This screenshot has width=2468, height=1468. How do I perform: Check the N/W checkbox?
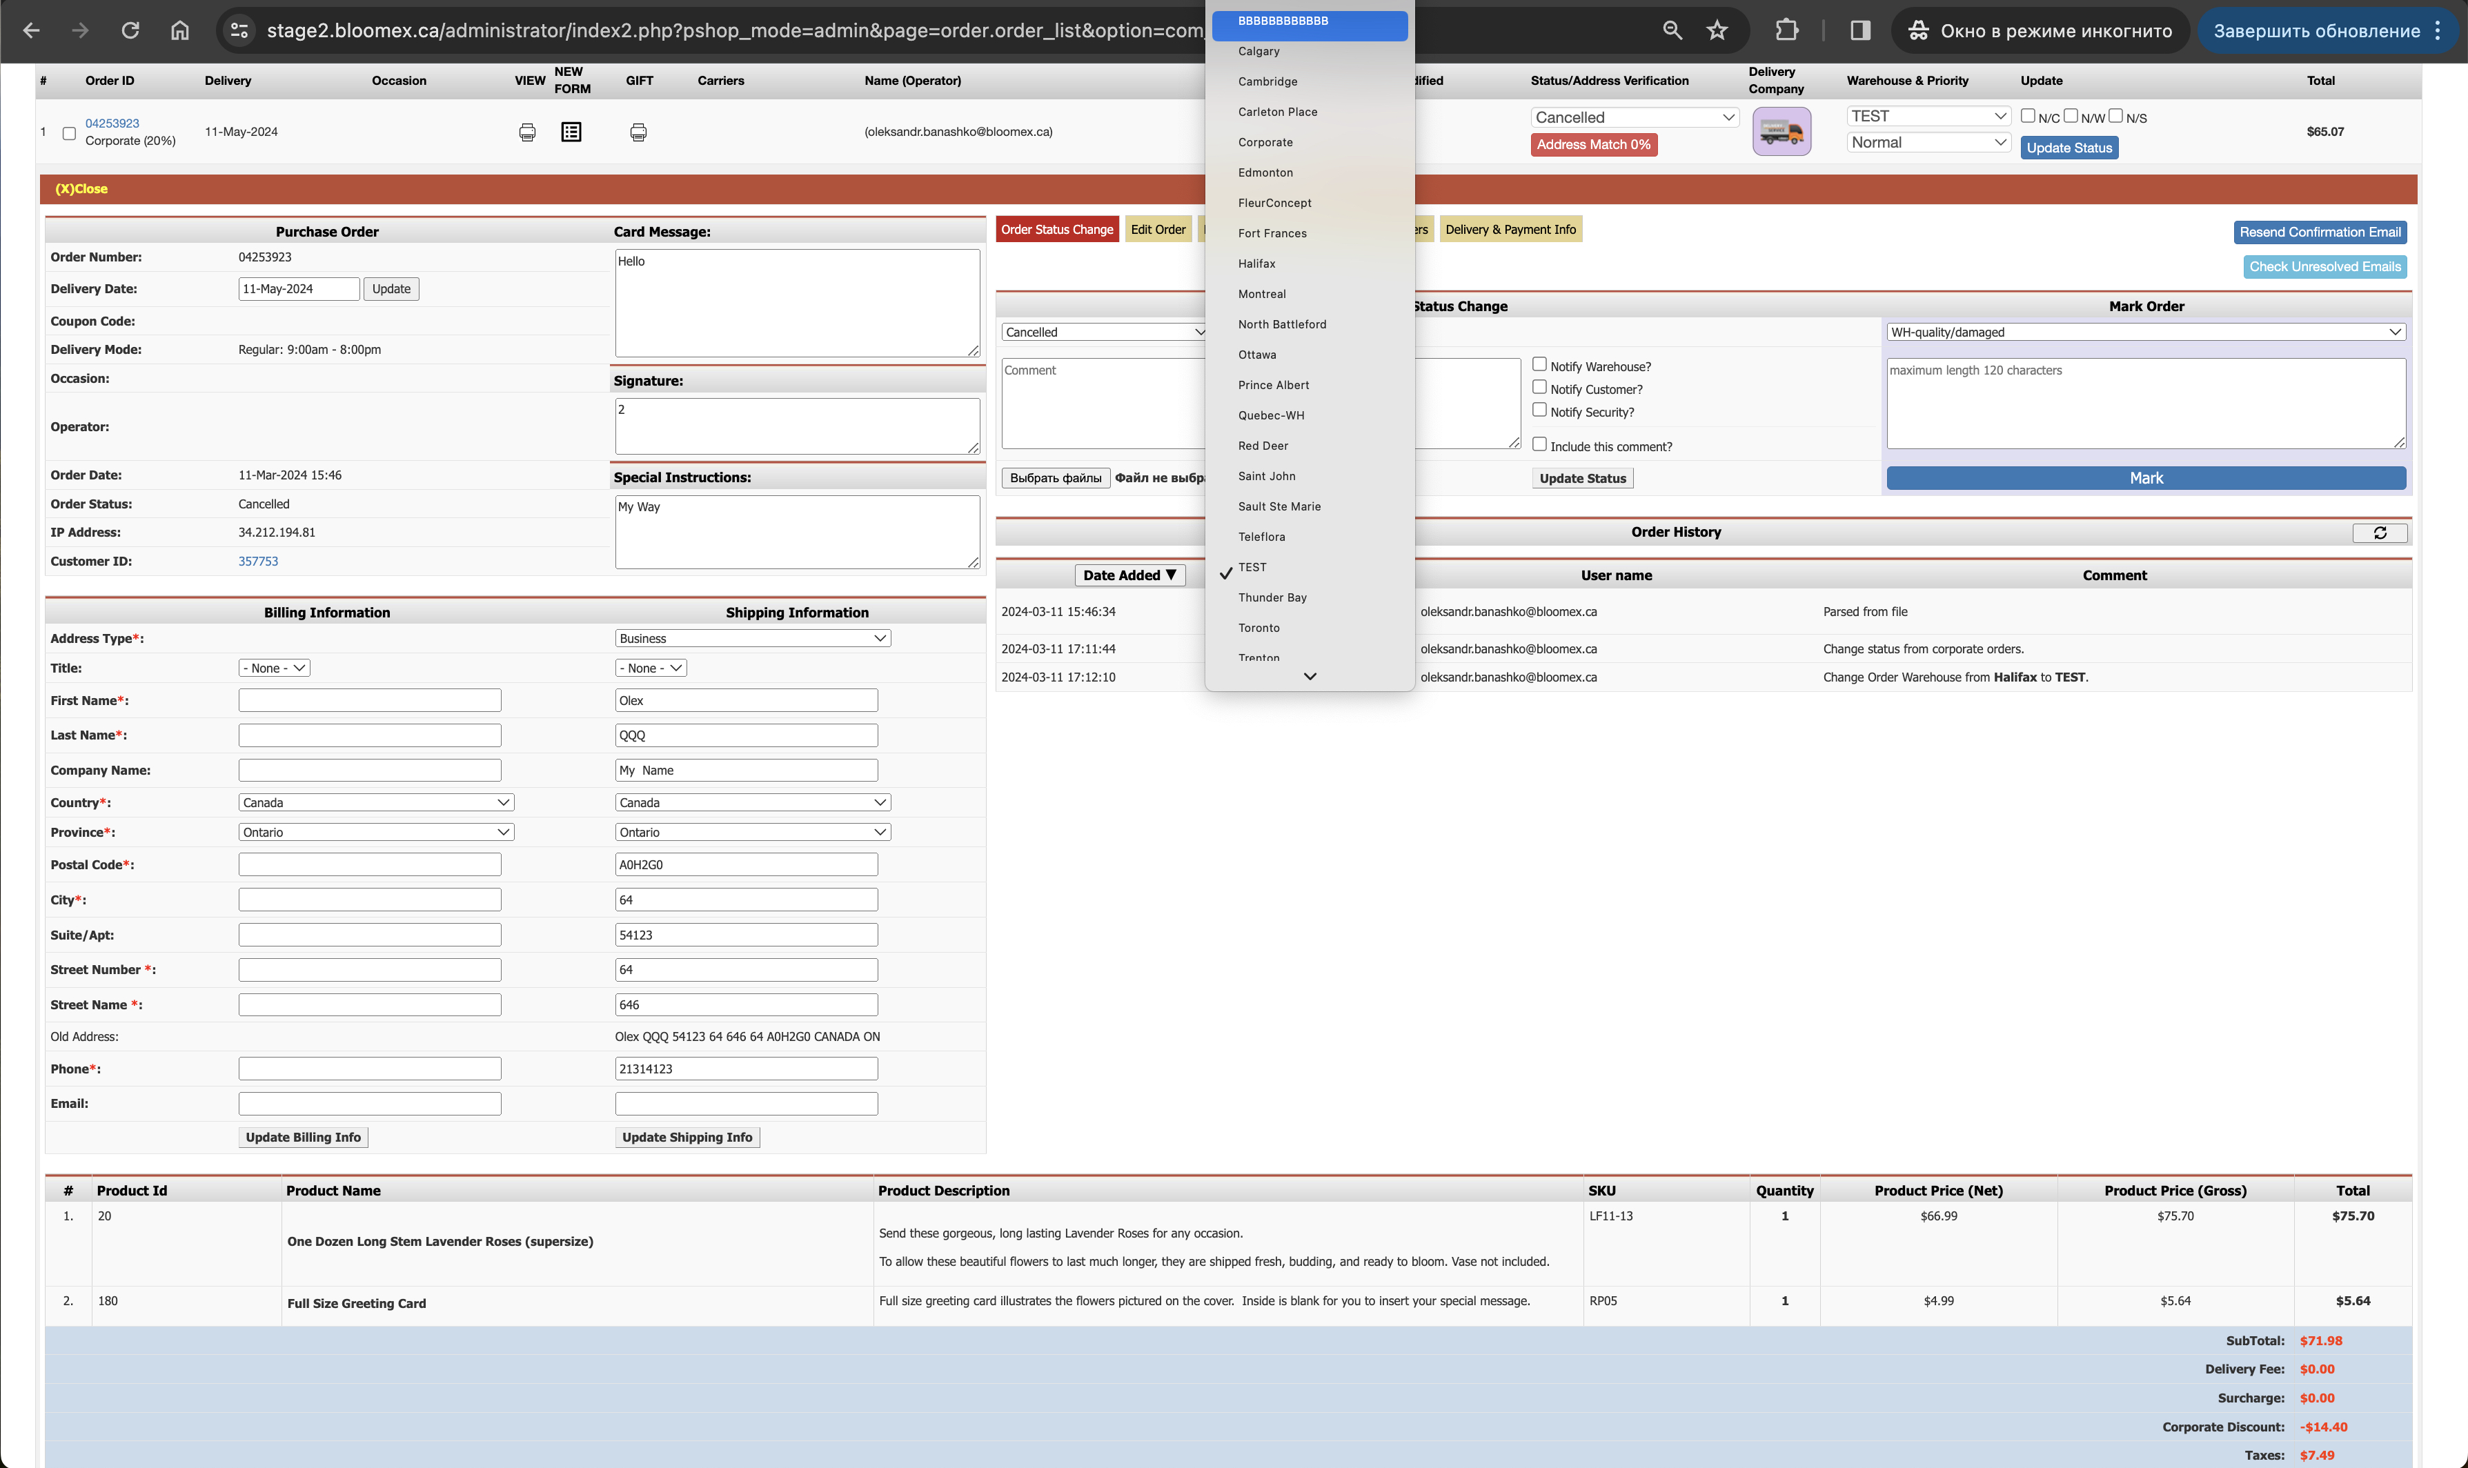[2071, 116]
